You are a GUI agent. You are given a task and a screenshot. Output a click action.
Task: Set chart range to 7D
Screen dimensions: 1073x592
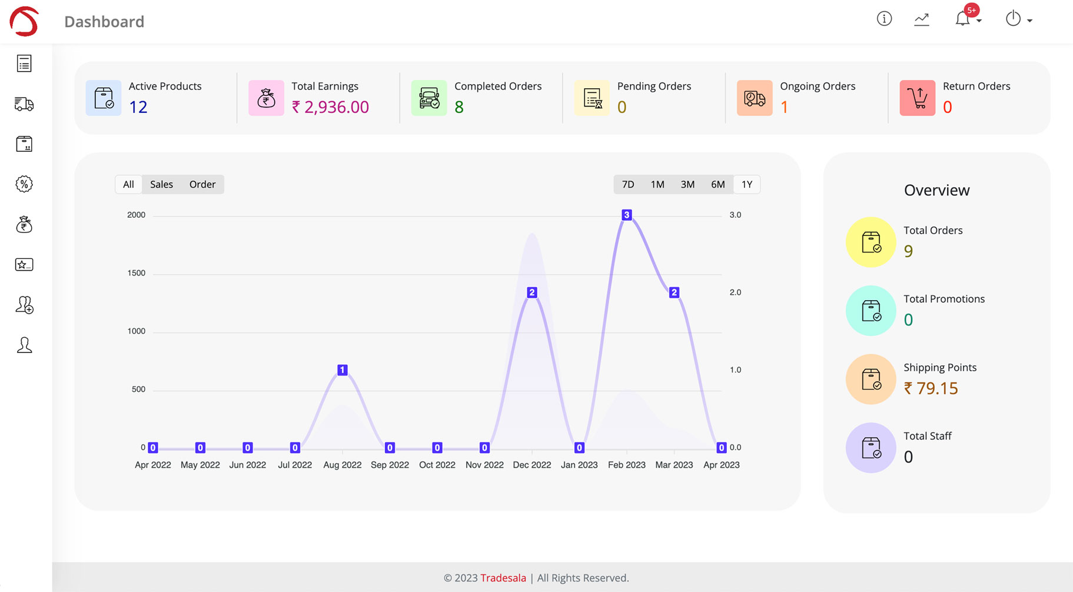click(x=628, y=184)
